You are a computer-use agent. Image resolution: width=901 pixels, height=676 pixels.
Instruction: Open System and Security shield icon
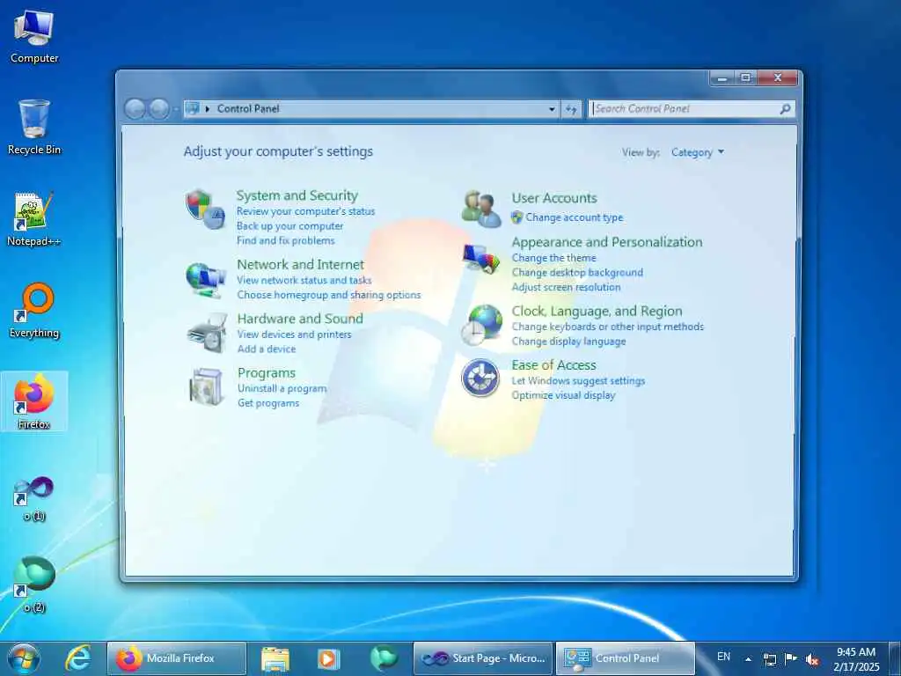click(205, 209)
